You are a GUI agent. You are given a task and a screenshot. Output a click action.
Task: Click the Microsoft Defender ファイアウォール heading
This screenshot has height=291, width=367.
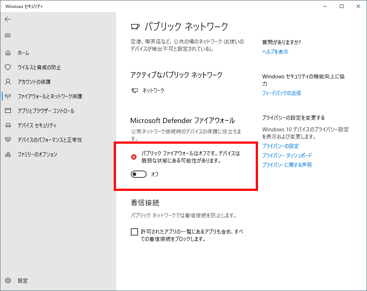[x=183, y=120]
